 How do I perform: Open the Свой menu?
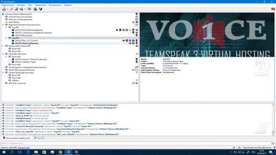pyautogui.click(x=30, y=5)
